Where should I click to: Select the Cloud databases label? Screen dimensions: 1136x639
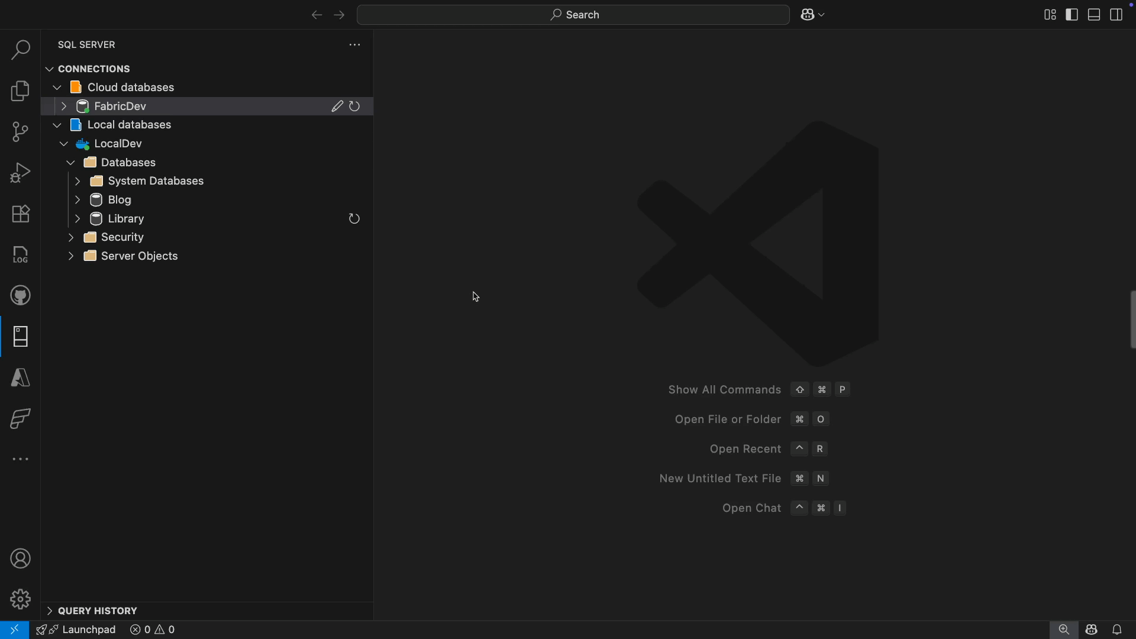click(x=131, y=88)
